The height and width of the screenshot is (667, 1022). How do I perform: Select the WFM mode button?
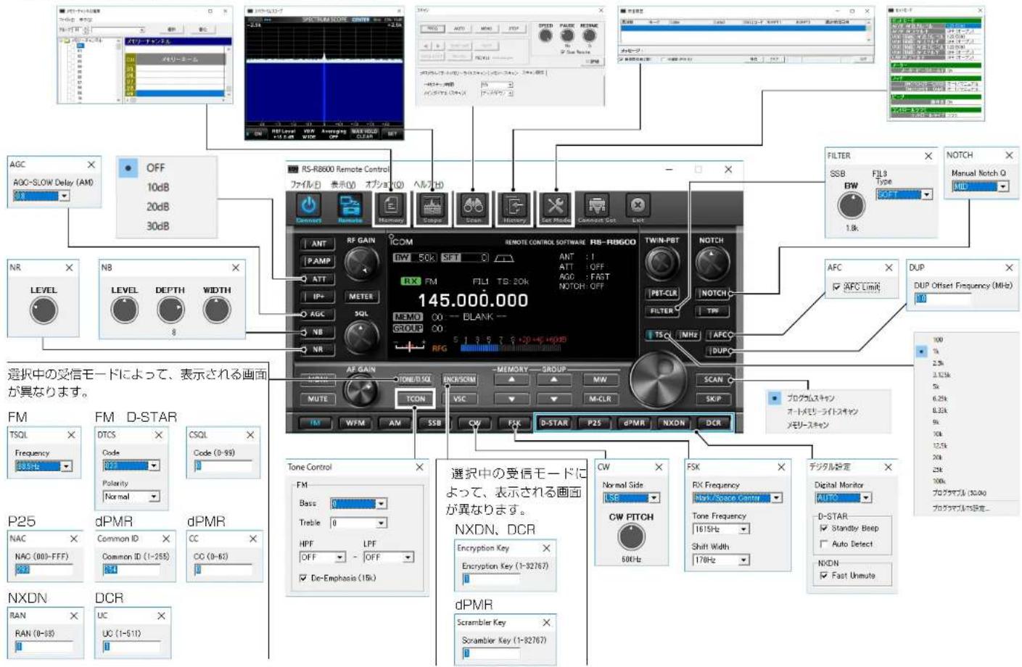(355, 423)
